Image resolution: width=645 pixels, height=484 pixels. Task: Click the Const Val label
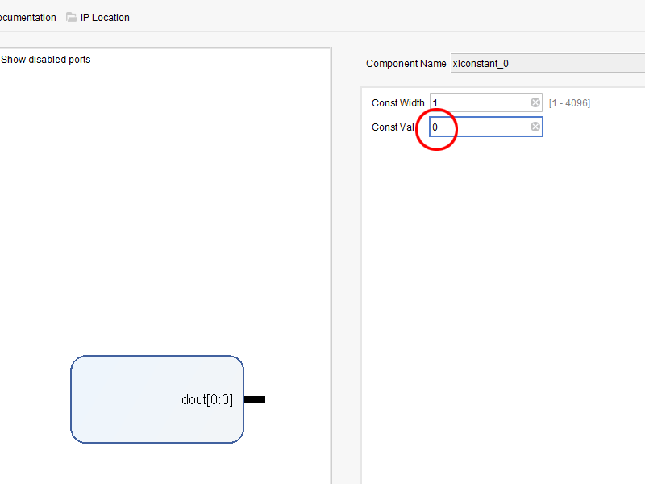click(x=393, y=127)
